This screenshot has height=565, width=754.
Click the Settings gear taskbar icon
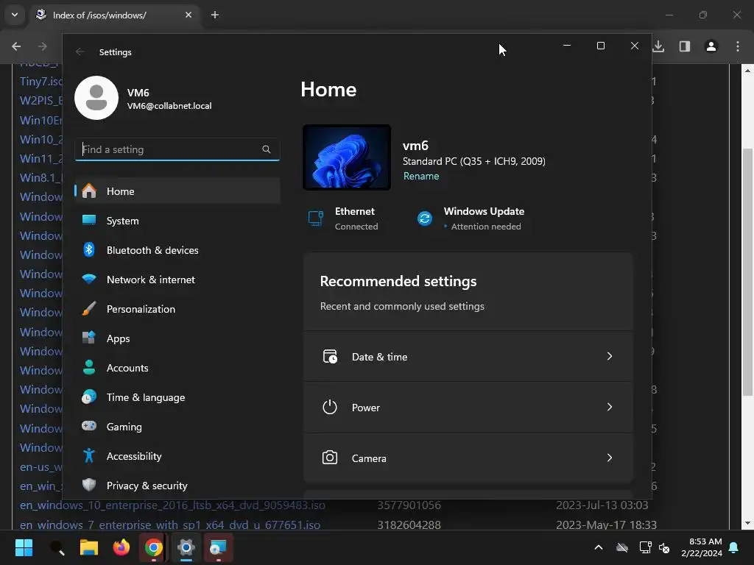pyautogui.click(x=186, y=547)
